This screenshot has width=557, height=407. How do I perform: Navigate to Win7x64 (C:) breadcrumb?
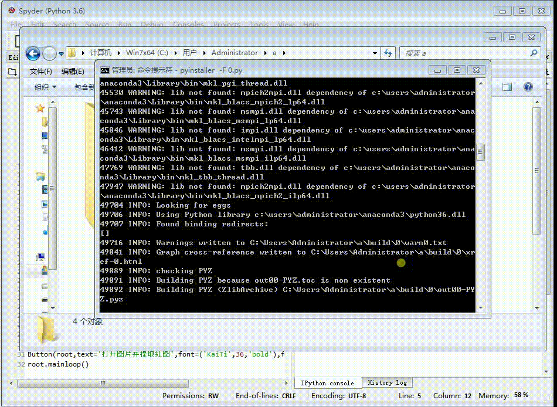(x=147, y=53)
